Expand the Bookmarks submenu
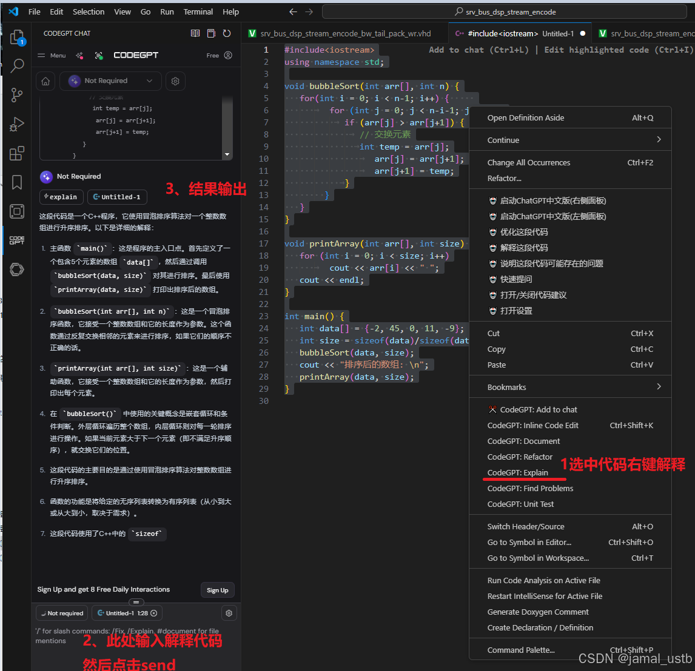The width and height of the screenshot is (695, 671). (x=570, y=387)
